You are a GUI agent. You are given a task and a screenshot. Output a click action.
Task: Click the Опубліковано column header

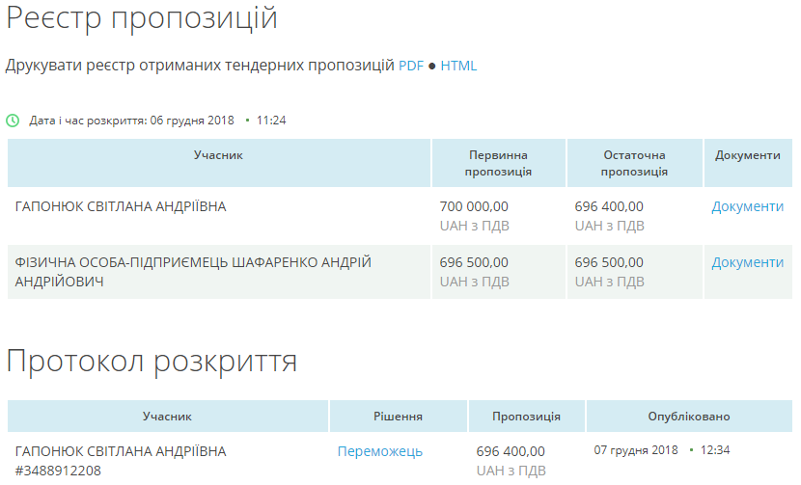pos(688,417)
